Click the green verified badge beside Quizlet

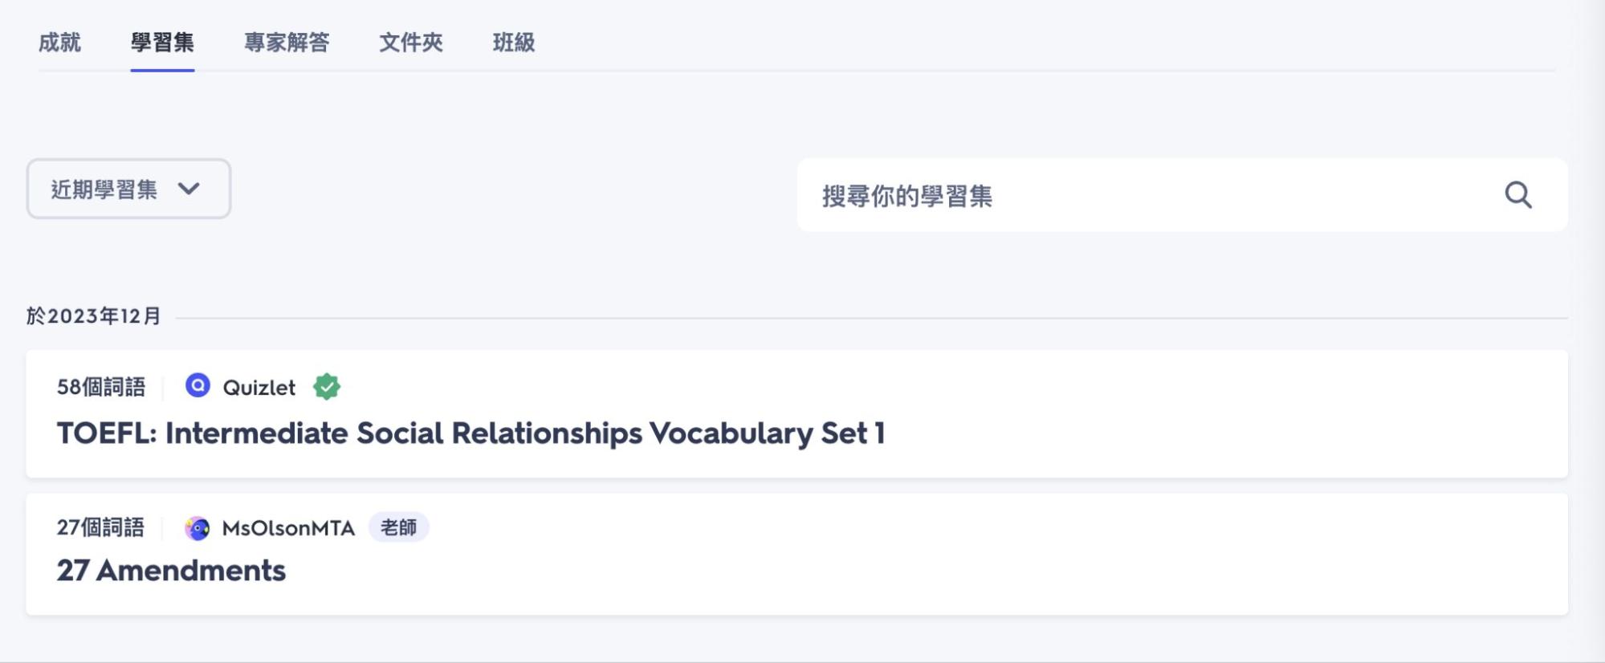coord(328,387)
